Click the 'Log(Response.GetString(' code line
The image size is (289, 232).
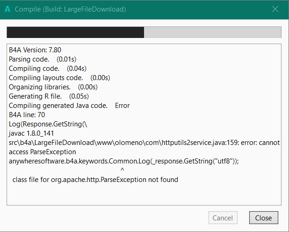tap(48, 124)
